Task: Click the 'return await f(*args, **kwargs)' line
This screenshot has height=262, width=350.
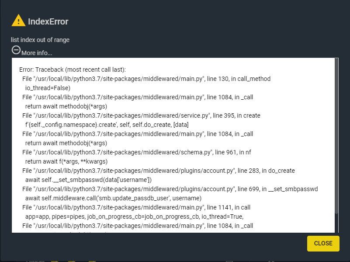Action: (x=66, y=161)
